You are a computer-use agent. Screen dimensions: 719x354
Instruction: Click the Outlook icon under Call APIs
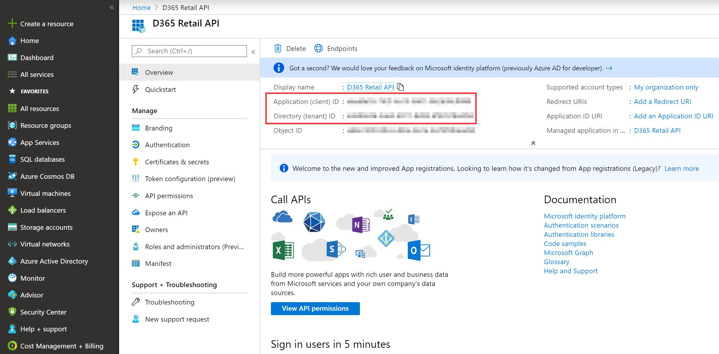(419, 250)
